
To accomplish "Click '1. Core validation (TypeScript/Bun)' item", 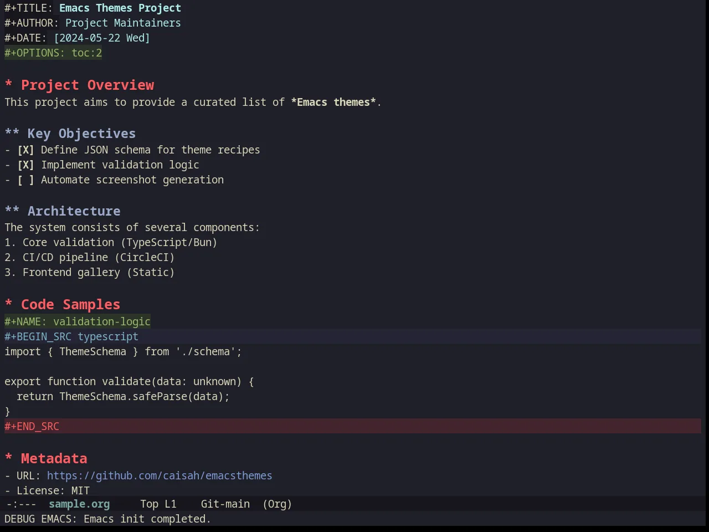I will 111,242.
